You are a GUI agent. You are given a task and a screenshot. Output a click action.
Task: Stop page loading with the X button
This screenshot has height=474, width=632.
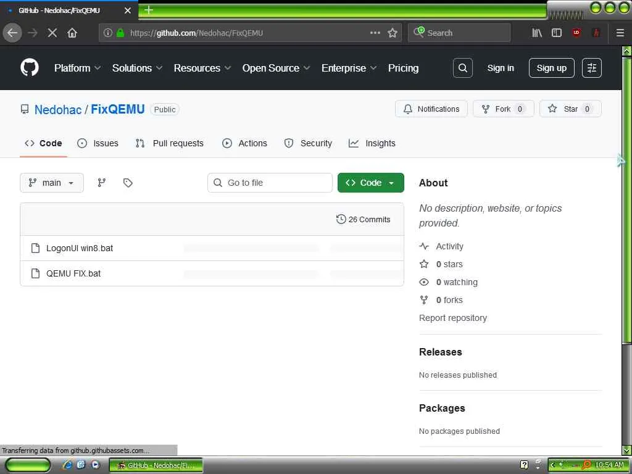pos(52,33)
